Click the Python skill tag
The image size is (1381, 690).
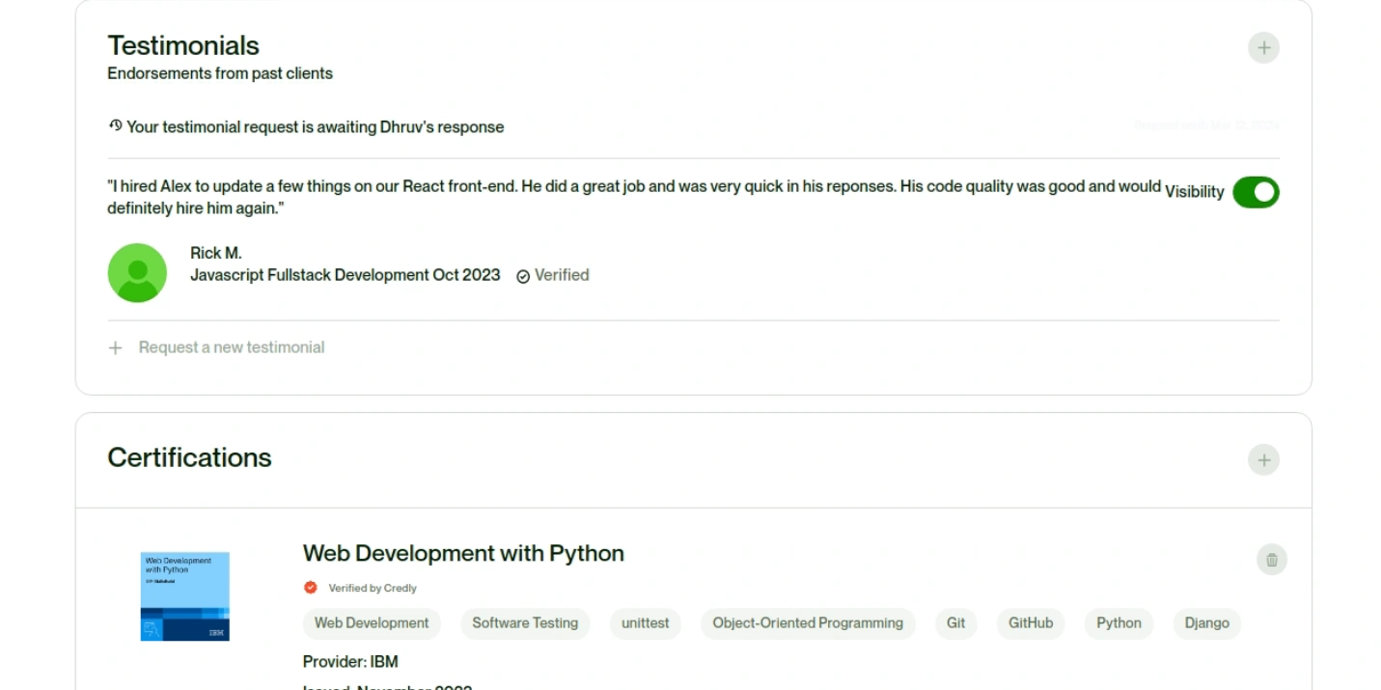coord(1119,623)
